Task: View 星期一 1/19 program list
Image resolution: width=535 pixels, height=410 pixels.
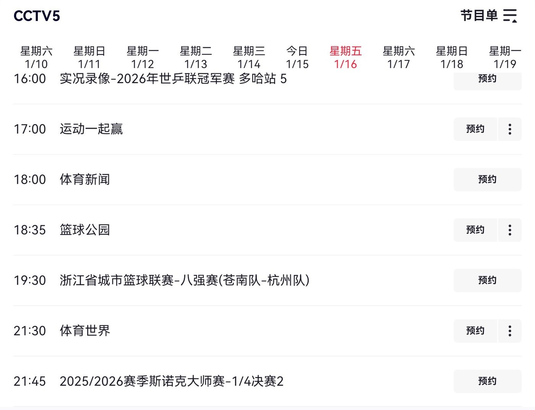Action: click(x=505, y=57)
